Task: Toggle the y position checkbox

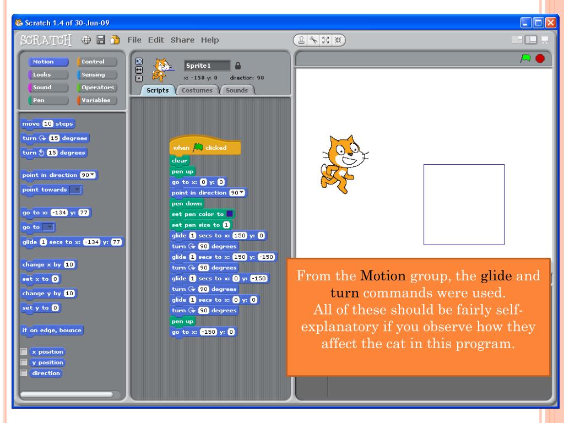Action: pyautogui.click(x=24, y=362)
